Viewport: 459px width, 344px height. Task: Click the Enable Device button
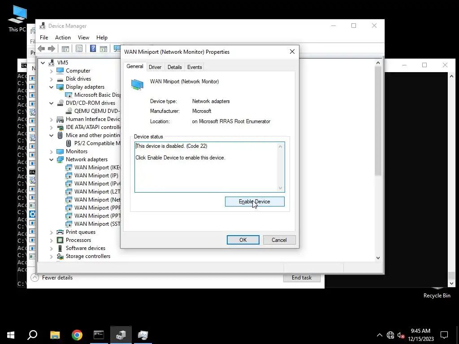pos(255,202)
